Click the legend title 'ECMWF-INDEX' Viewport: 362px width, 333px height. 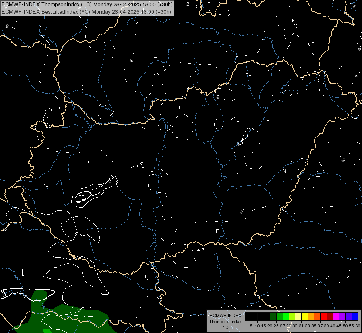(226, 316)
